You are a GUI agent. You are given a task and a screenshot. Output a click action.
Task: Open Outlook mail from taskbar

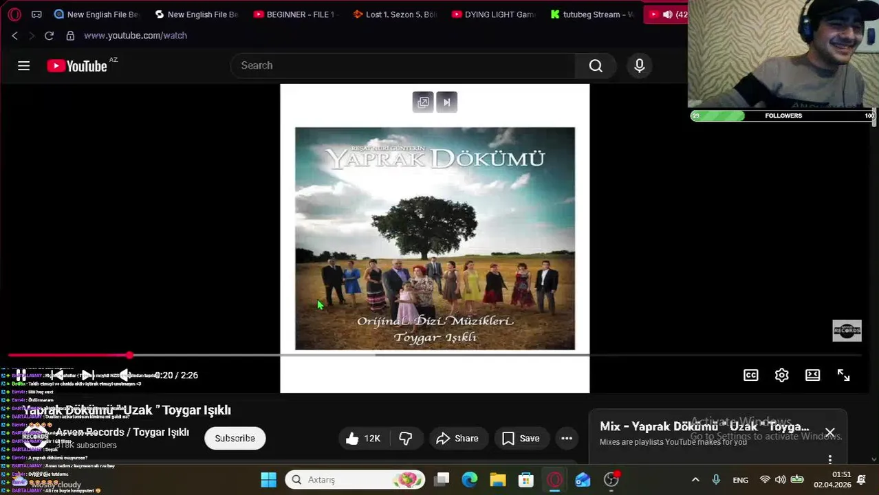[x=583, y=480]
